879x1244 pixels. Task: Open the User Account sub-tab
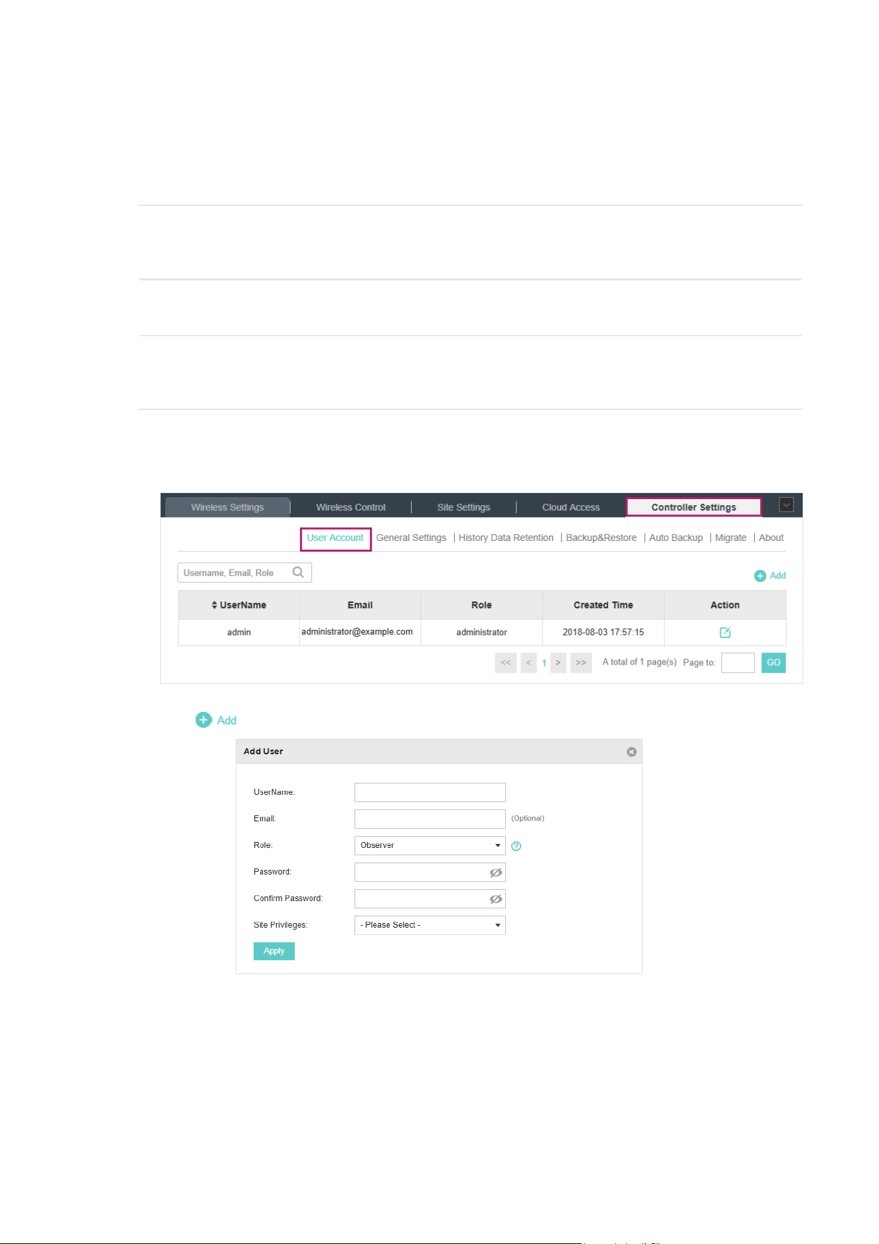(335, 538)
